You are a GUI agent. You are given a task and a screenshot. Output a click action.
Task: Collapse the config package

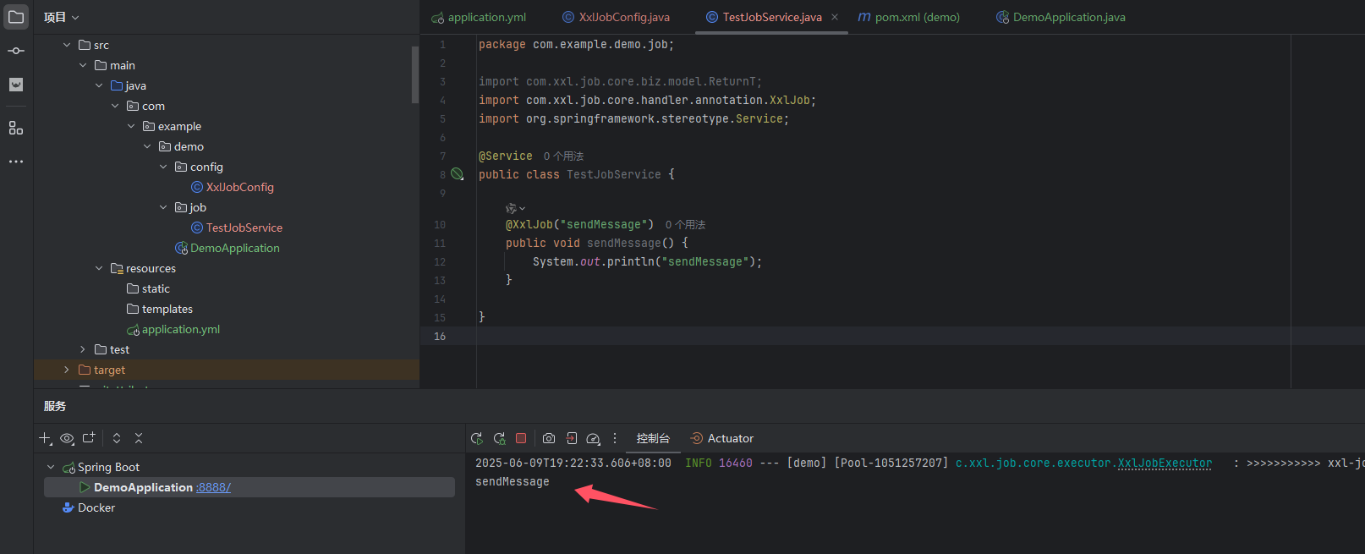[x=163, y=167]
